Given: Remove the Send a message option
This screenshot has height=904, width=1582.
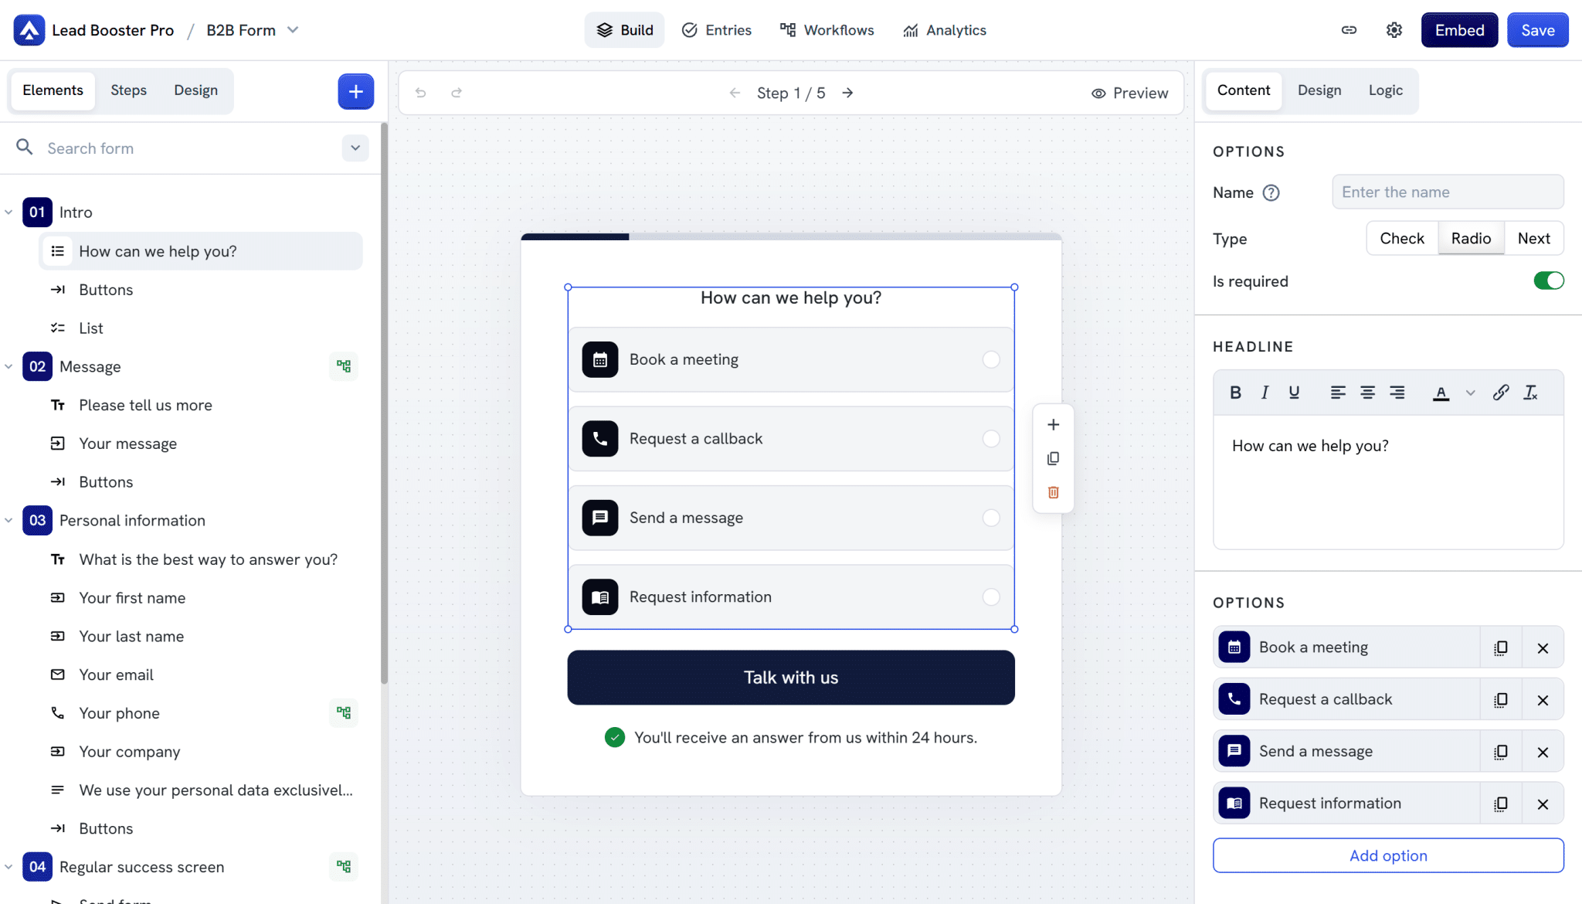Looking at the screenshot, I should coord(1543,752).
